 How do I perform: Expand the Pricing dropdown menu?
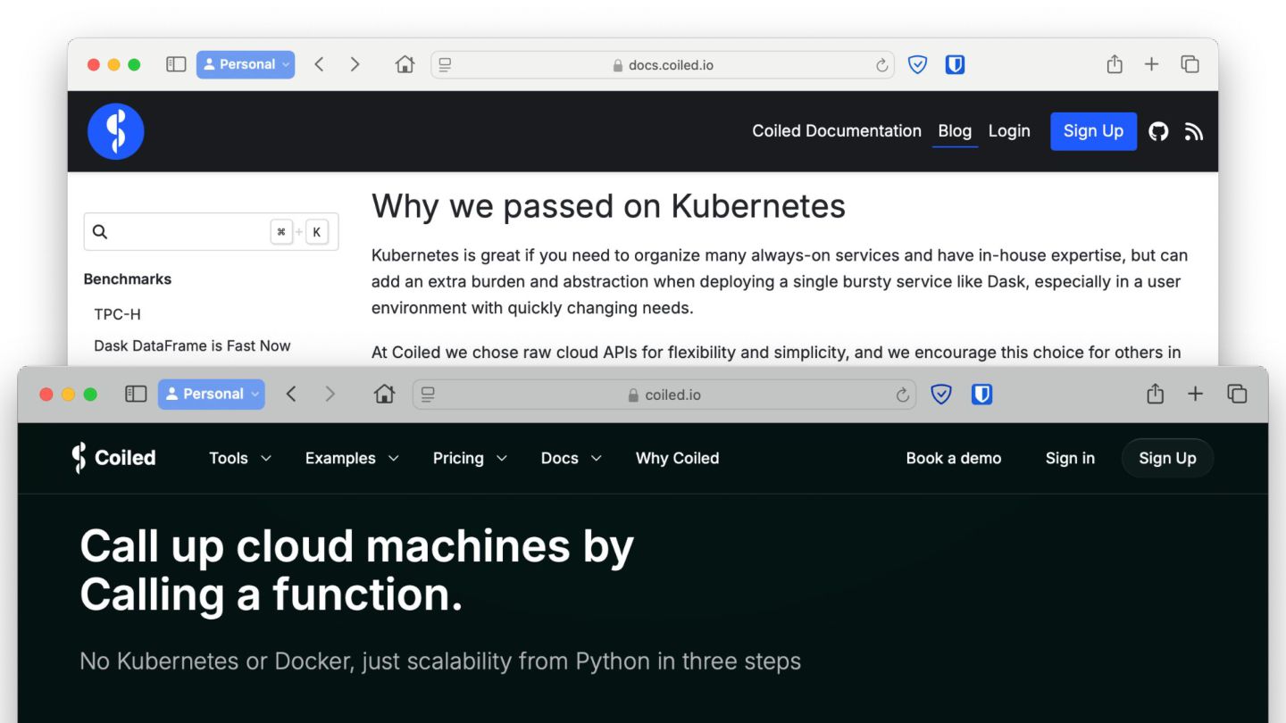(470, 458)
